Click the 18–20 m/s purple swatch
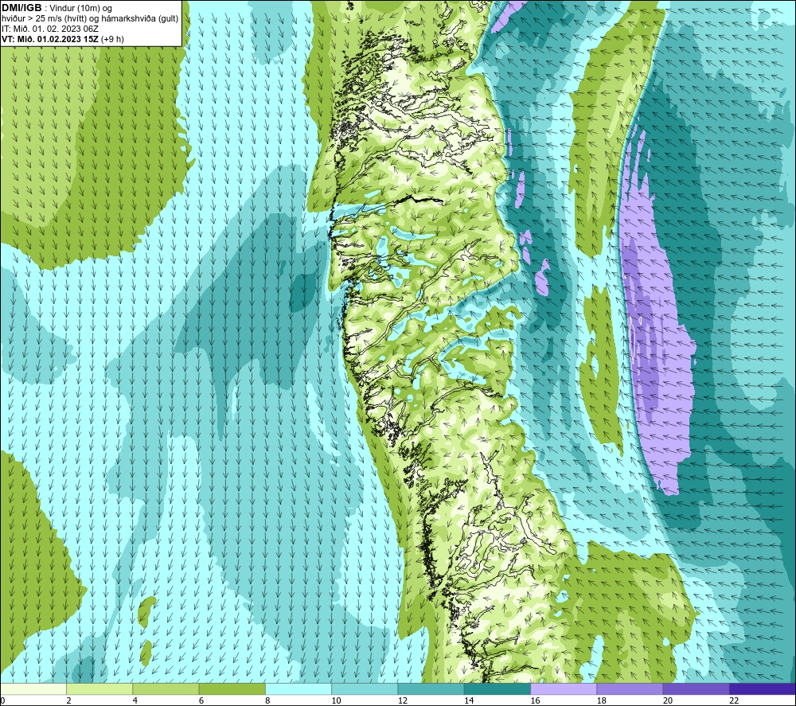Screen dimensions: 796x706 tap(630, 688)
